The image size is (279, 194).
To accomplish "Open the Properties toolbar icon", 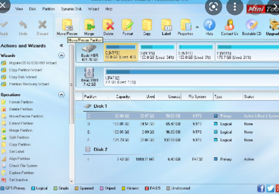I will 185,27.
